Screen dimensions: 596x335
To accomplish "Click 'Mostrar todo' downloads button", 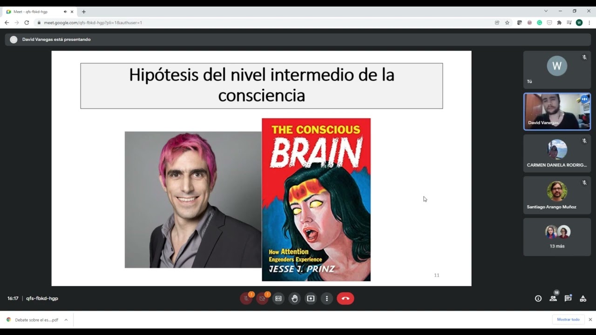I will 568,320.
